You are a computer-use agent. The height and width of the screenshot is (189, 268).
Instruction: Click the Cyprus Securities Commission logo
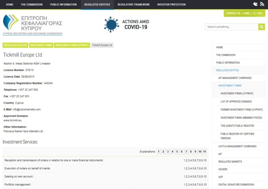[x=33, y=25]
